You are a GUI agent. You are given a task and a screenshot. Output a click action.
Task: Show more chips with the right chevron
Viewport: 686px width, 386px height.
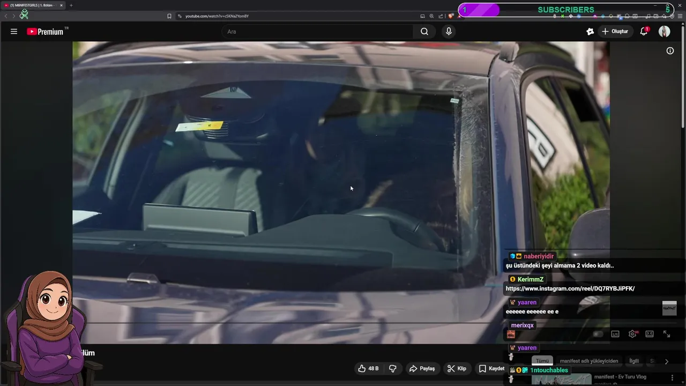tap(666, 361)
